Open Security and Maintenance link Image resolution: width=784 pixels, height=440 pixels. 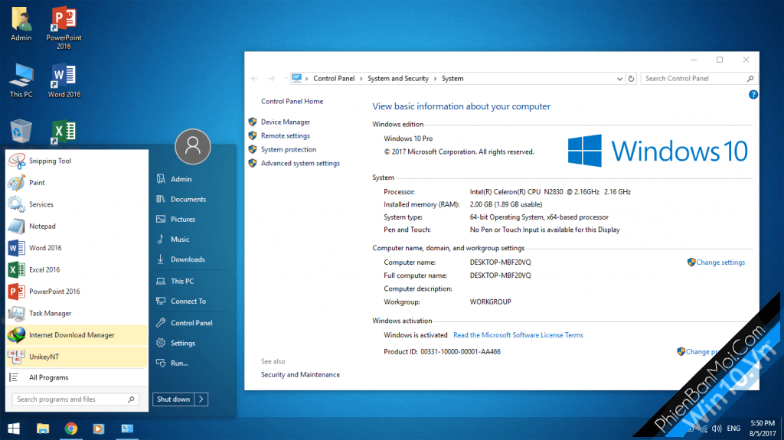tap(300, 374)
